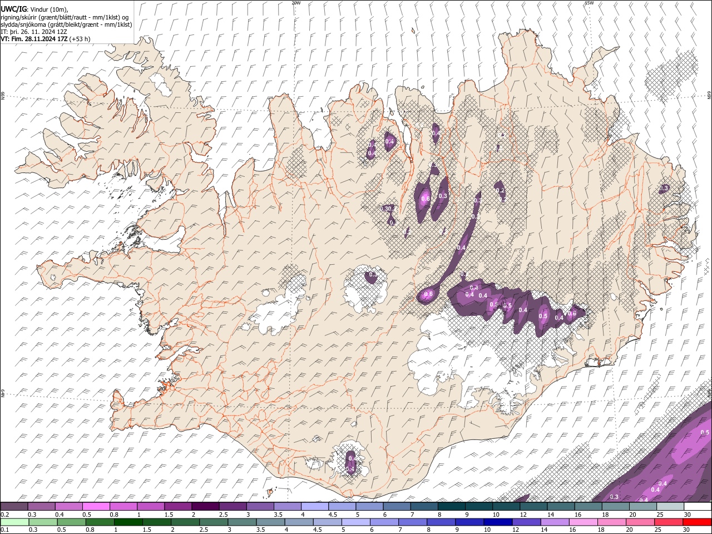Select the darkest purple 2–2.5 swatch, upper legend

click(205, 506)
